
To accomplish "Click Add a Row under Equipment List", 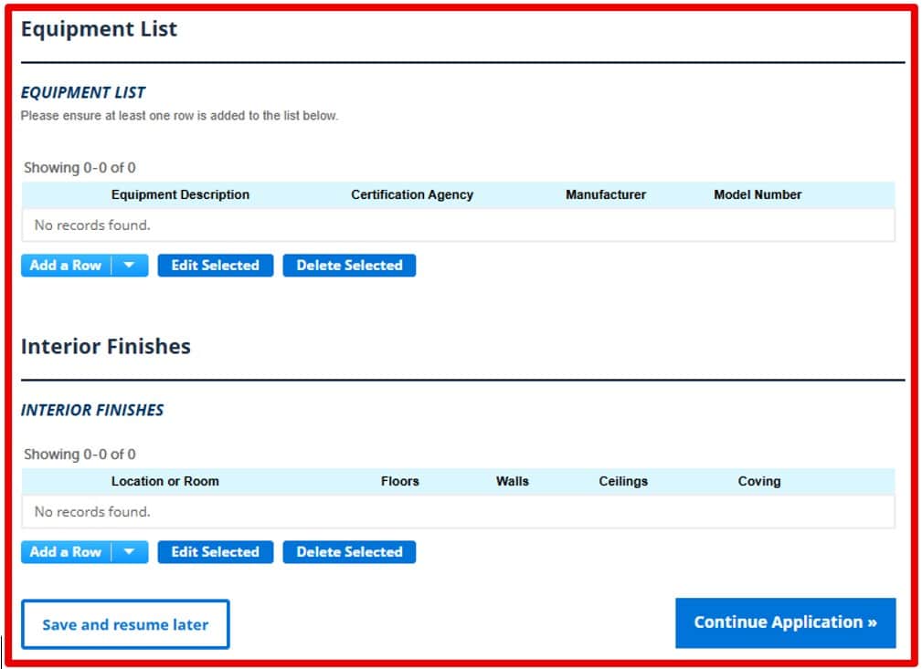I will pos(66,266).
